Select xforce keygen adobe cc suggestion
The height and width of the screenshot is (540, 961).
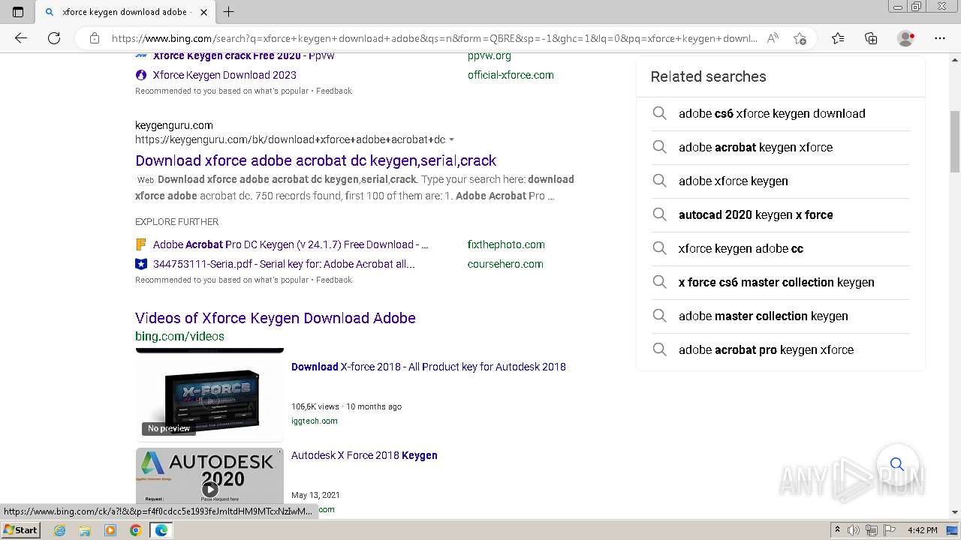click(x=741, y=248)
